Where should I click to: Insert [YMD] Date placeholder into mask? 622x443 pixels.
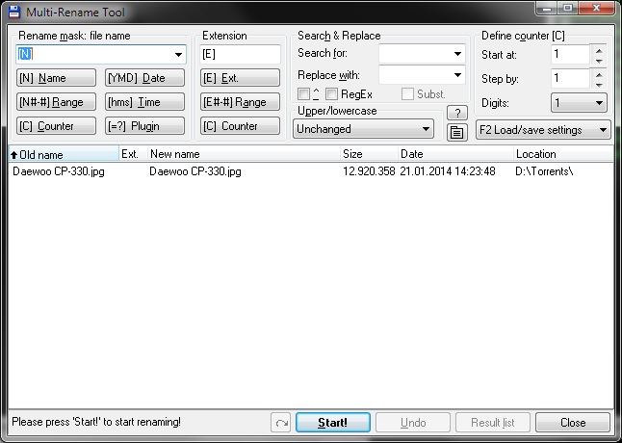144,78
